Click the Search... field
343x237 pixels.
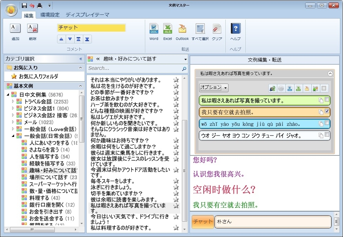click(137, 68)
